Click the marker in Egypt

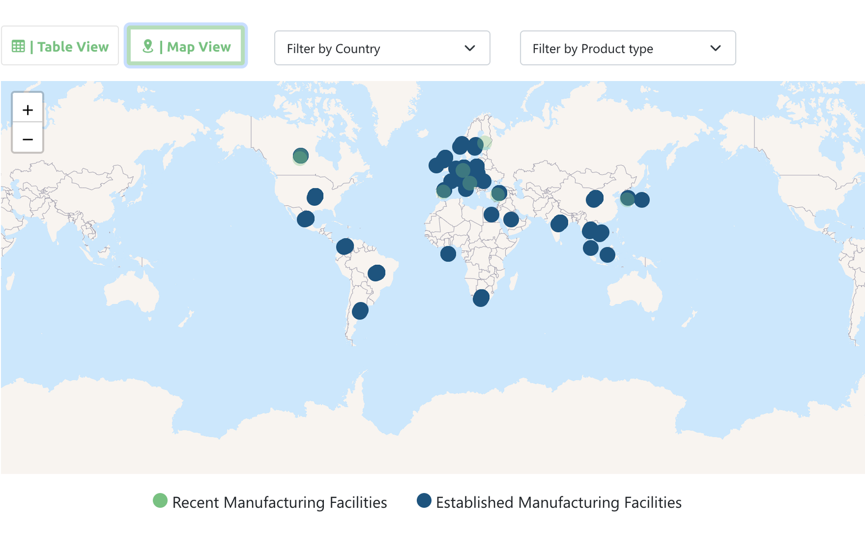[491, 214]
